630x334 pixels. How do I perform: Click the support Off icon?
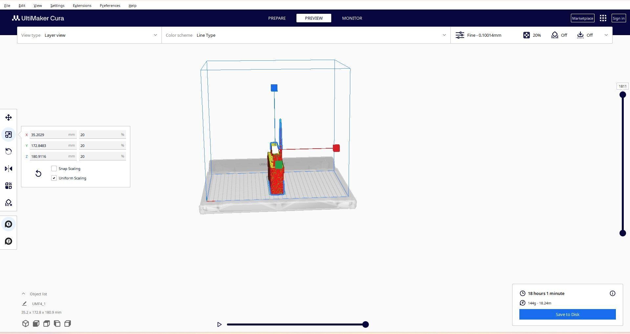pyautogui.click(x=554, y=35)
